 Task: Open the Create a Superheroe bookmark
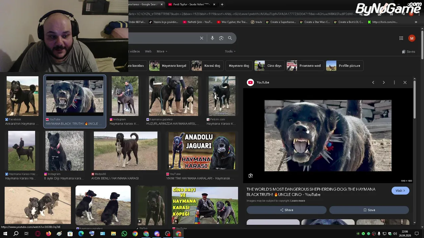tap(281, 22)
